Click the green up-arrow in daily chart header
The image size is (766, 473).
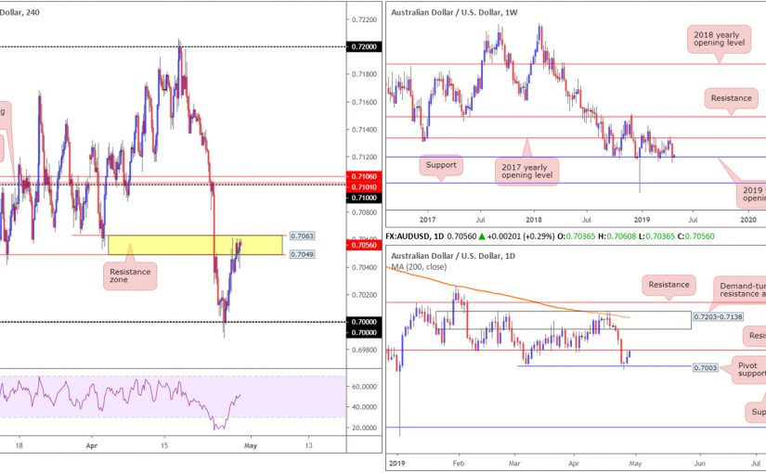coord(480,236)
